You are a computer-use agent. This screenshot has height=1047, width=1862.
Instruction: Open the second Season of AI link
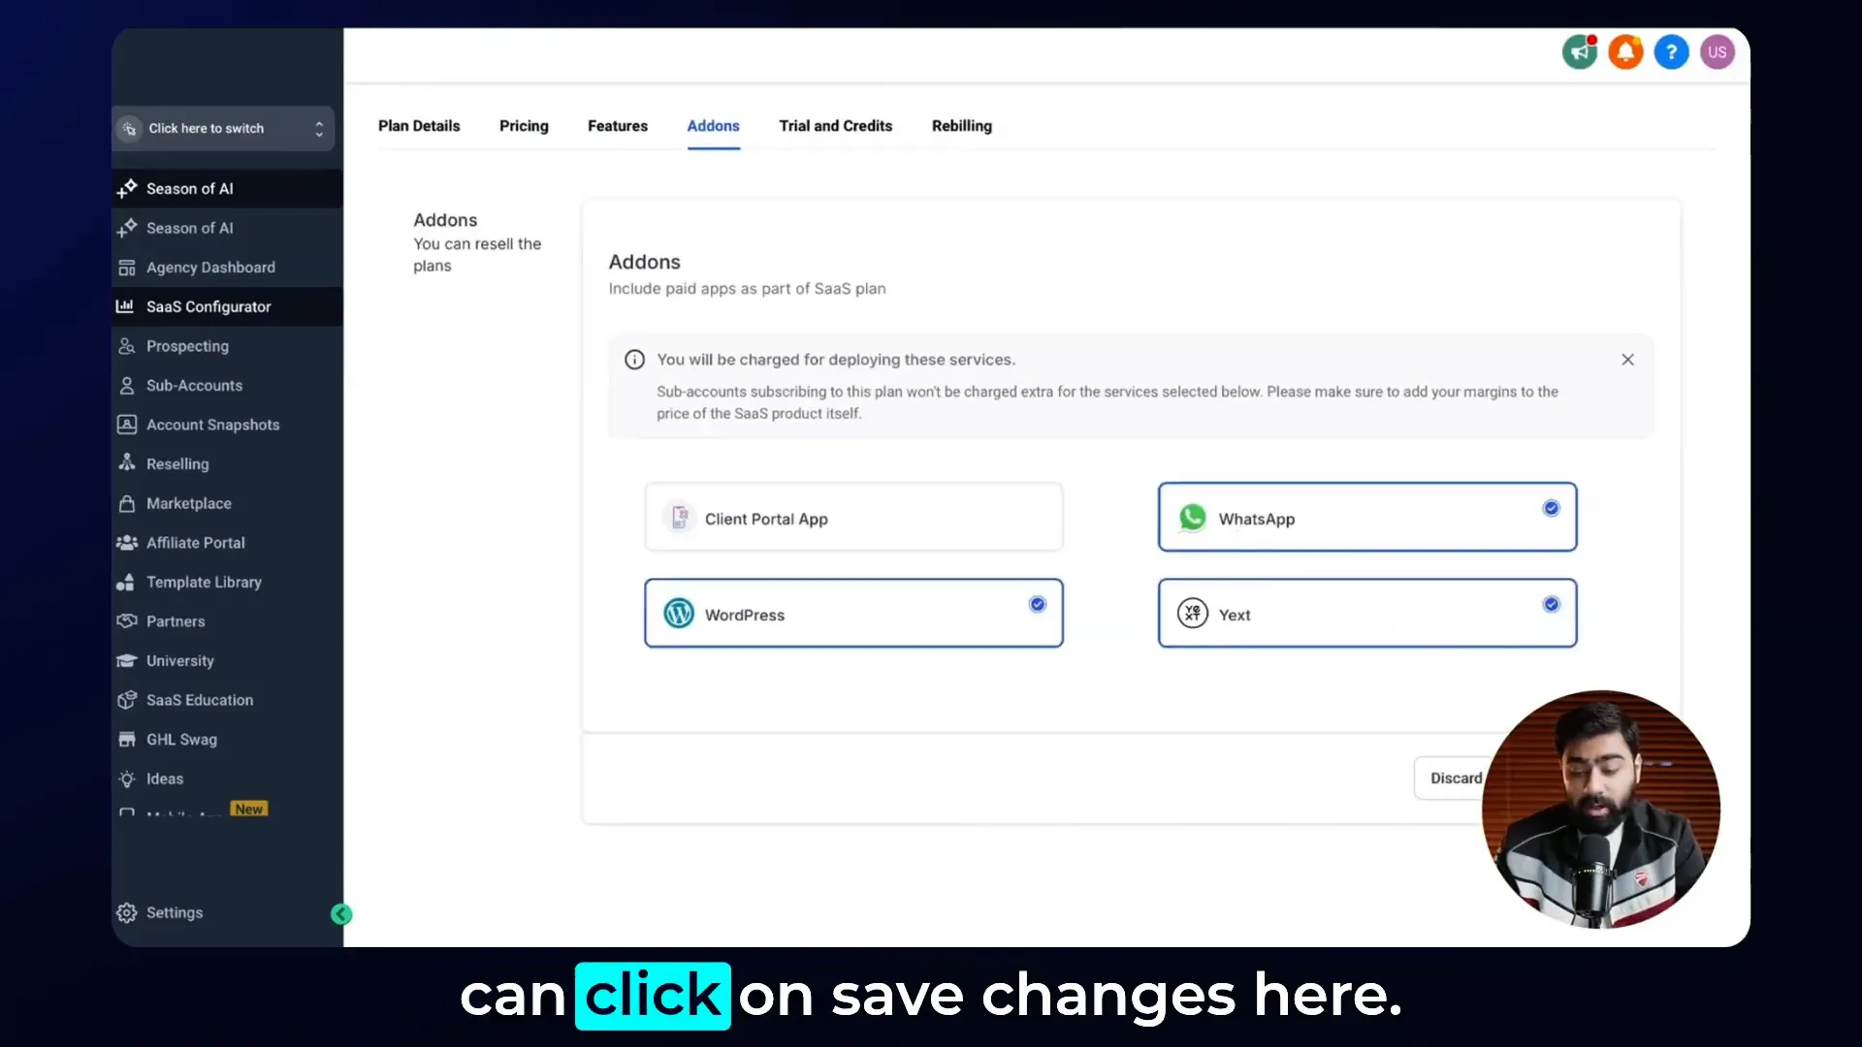[x=189, y=229]
